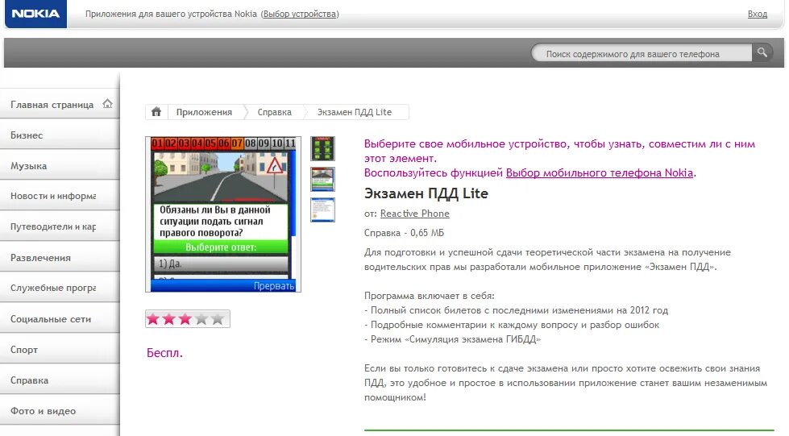Open Главная страница in the sidebar
This screenshot has width=789, height=436.
[x=60, y=104]
